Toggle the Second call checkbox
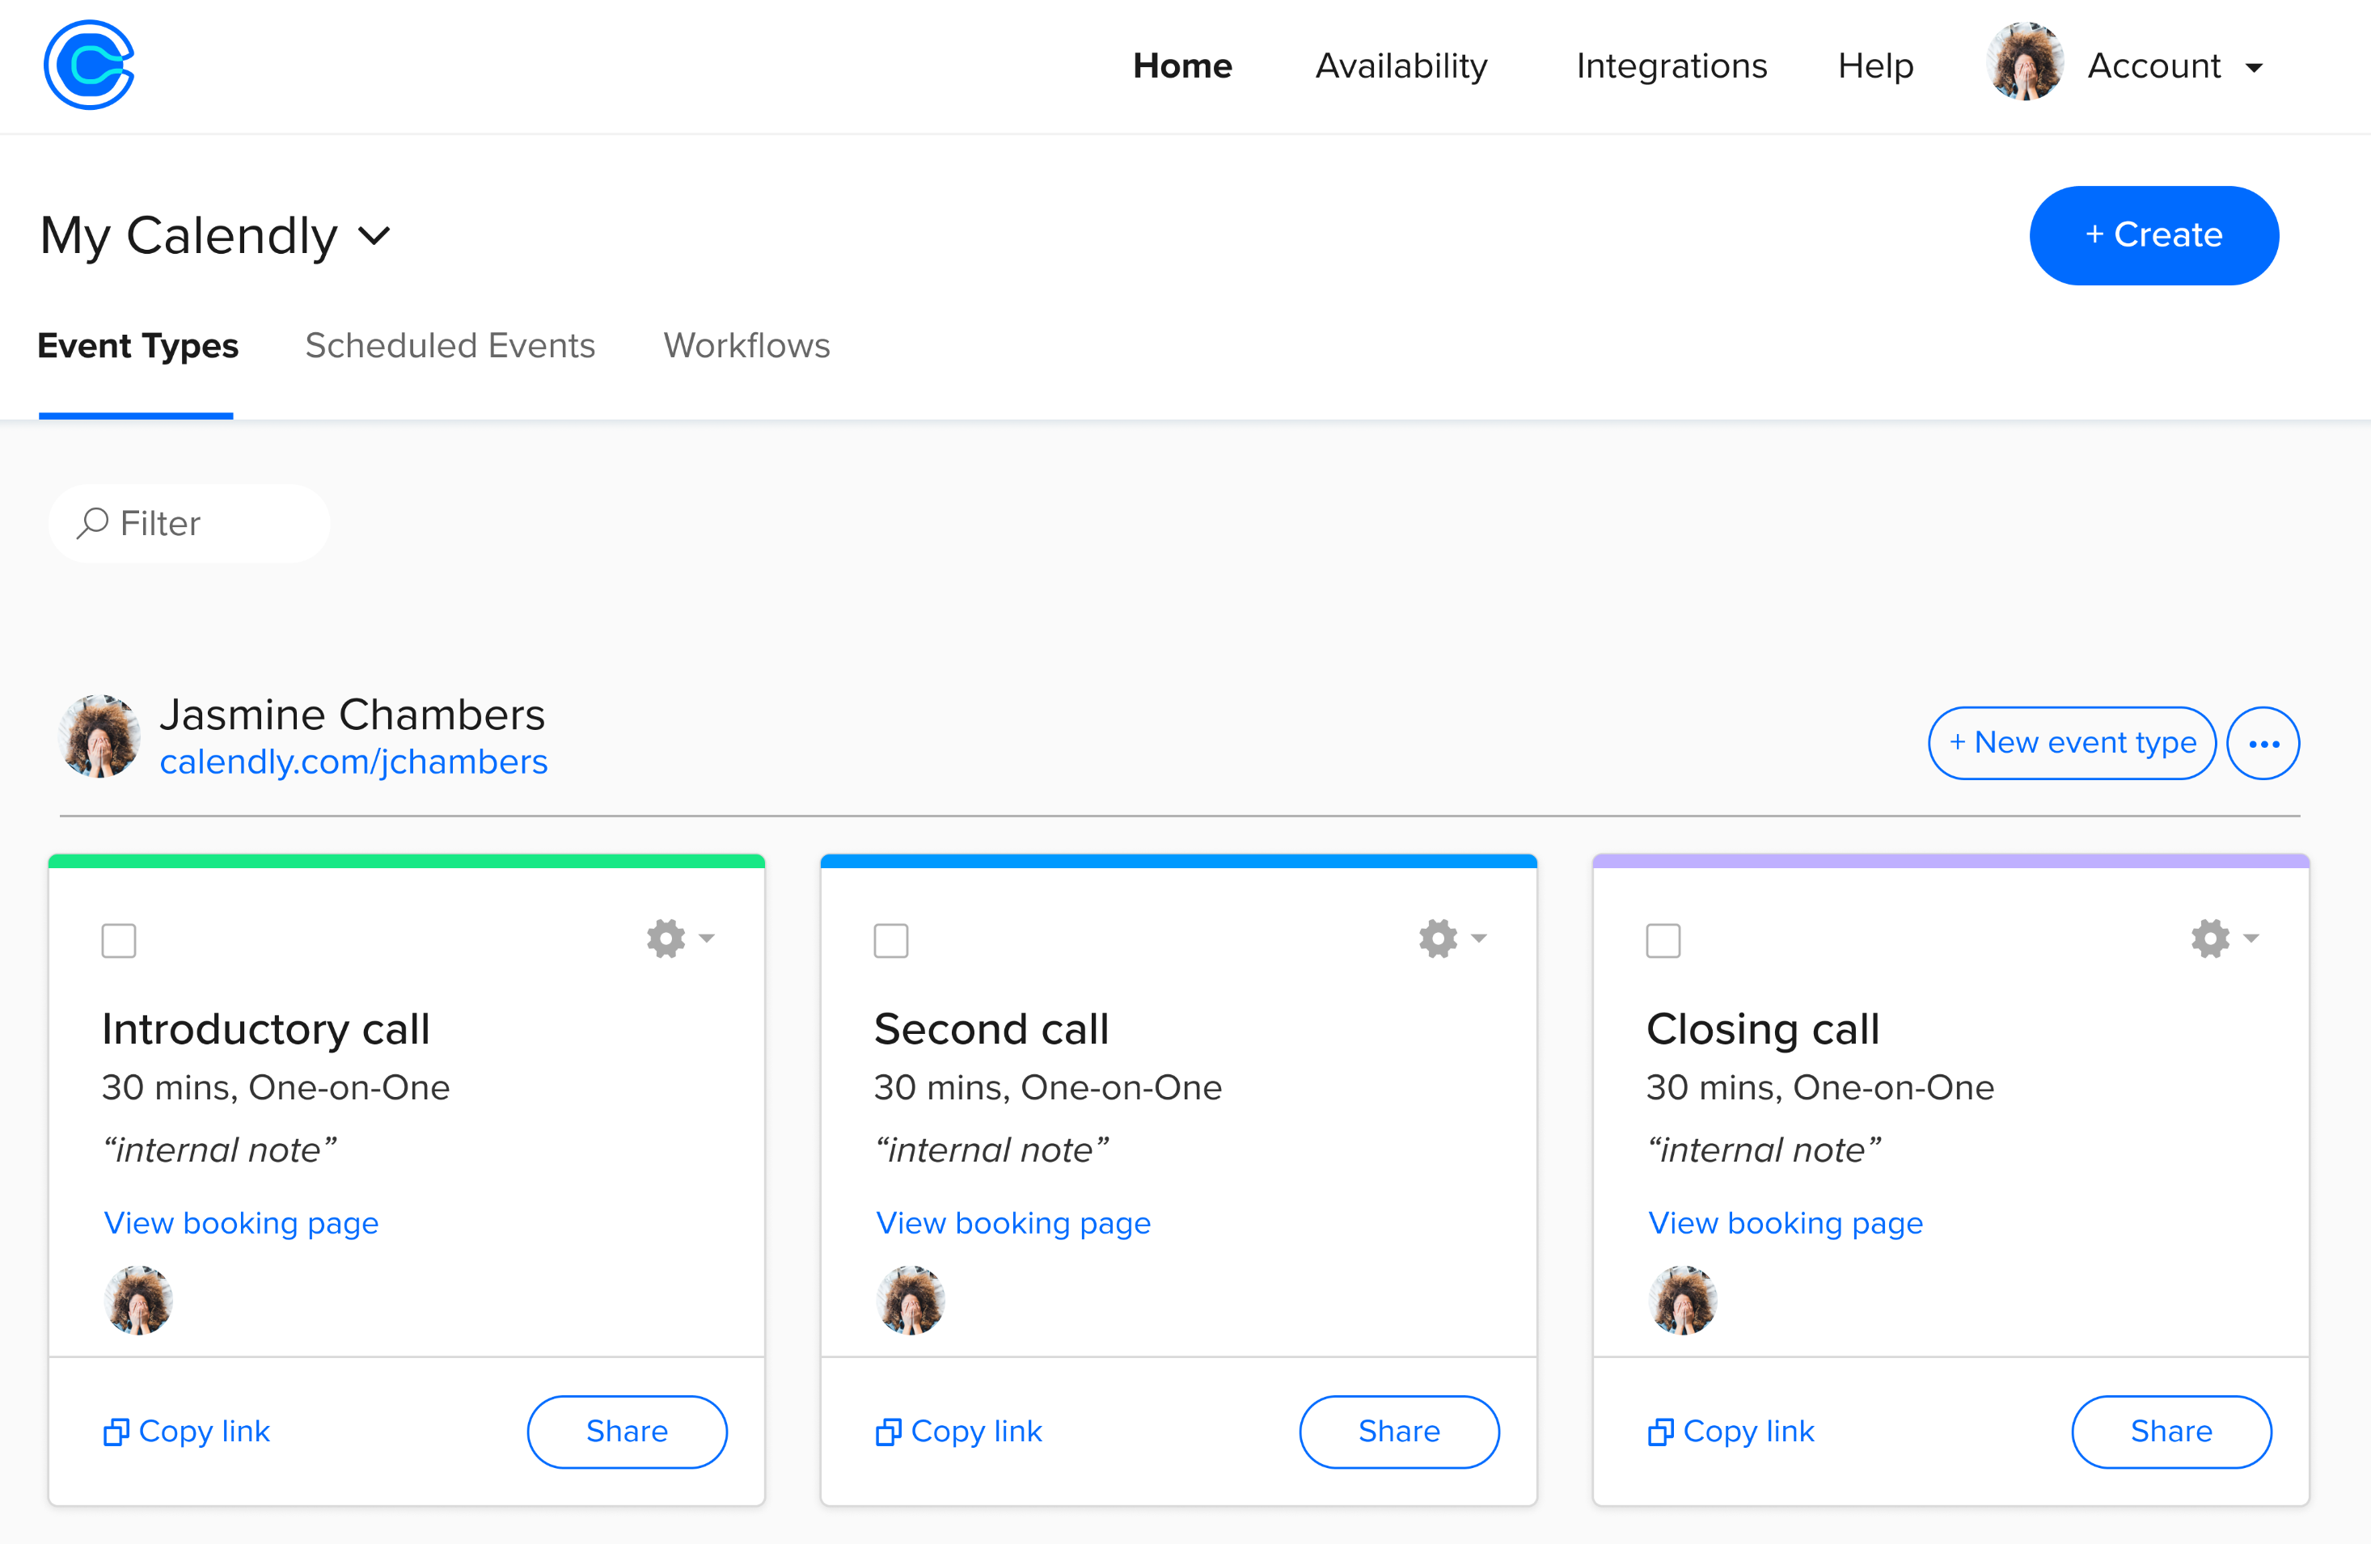Image resolution: width=2371 pixels, height=1544 pixels. 892,939
